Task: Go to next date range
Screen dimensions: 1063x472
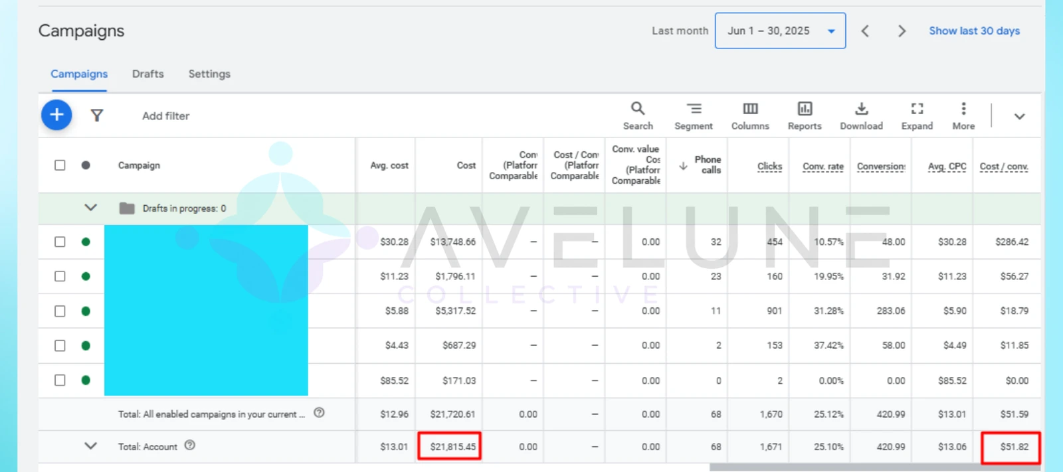Action: click(902, 31)
